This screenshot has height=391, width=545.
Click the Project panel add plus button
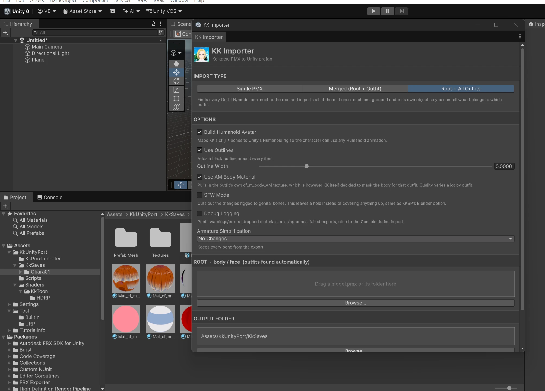pos(5,206)
